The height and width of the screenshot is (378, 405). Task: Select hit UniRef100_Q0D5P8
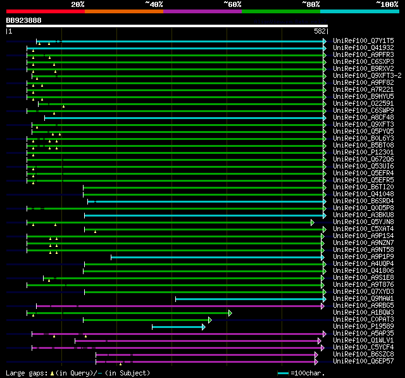363,208
